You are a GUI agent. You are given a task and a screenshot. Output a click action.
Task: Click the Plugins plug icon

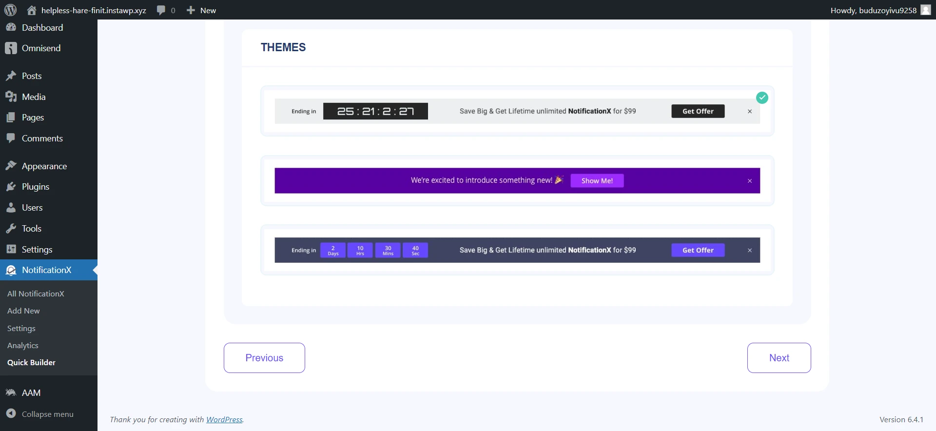[11, 187]
